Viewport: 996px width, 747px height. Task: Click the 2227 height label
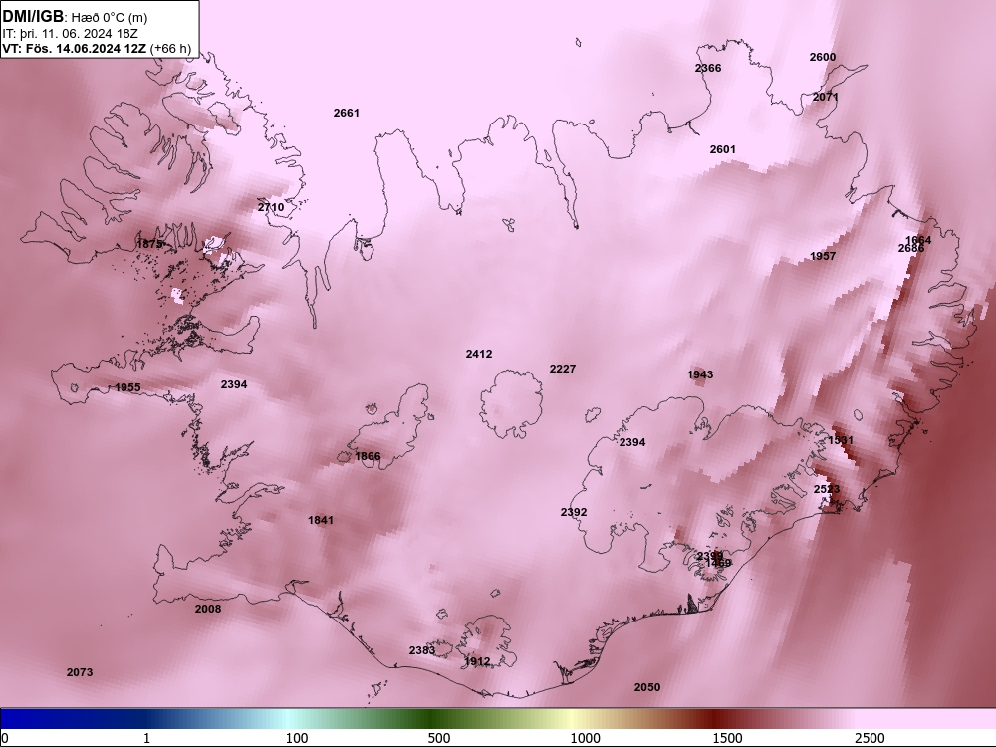pyautogui.click(x=563, y=370)
